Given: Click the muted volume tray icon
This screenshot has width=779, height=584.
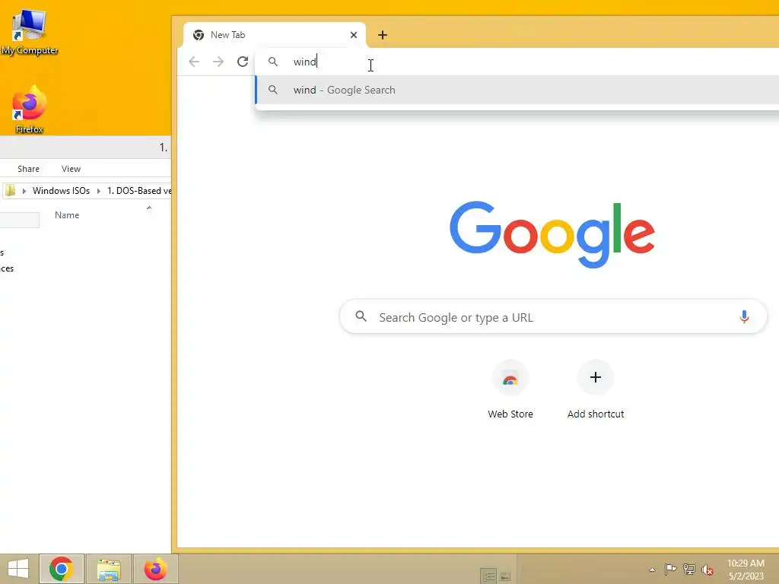Looking at the screenshot, I should (x=707, y=570).
